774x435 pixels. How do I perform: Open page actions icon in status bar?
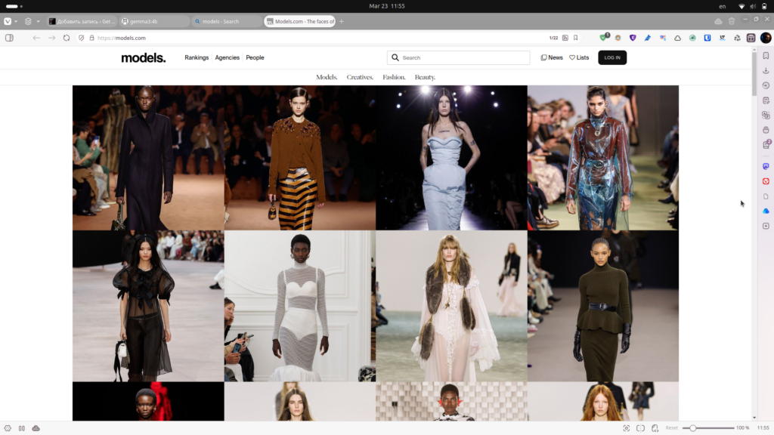coord(655,428)
